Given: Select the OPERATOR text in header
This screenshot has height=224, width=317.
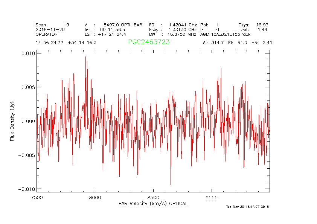Looking at the screenshot, I should pyautogui.click(x=47, y=34).
